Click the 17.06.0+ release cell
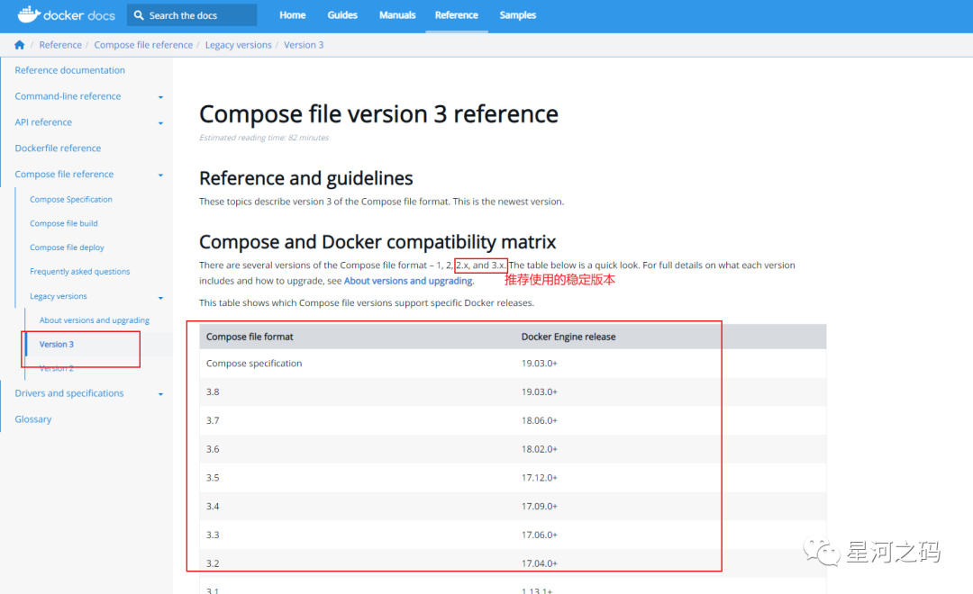The height and width of the screenshot is (594, 973). coord(540,535)
